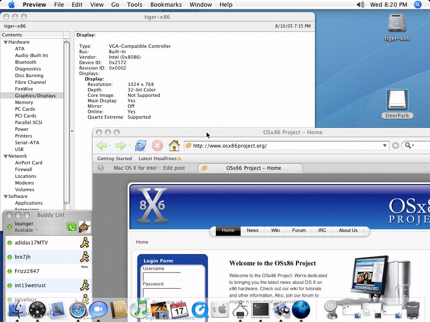Open System Preferences from the Dock
Screen dimensions: 430x322
coord(220,310)
